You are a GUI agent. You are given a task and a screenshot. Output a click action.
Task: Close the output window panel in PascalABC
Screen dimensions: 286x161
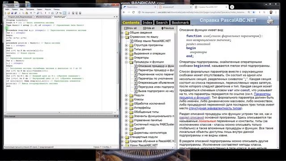(117, 116)
